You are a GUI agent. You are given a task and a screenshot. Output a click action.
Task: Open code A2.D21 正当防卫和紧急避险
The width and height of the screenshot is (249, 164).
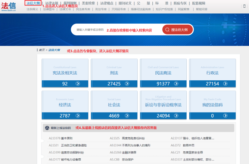point(68,145)
